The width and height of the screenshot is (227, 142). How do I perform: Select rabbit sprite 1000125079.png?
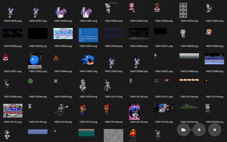(x=111, y=63)
